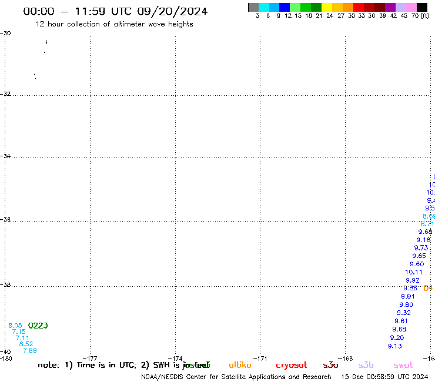Click the orange altika time label
435x382 pixels.
429,288
